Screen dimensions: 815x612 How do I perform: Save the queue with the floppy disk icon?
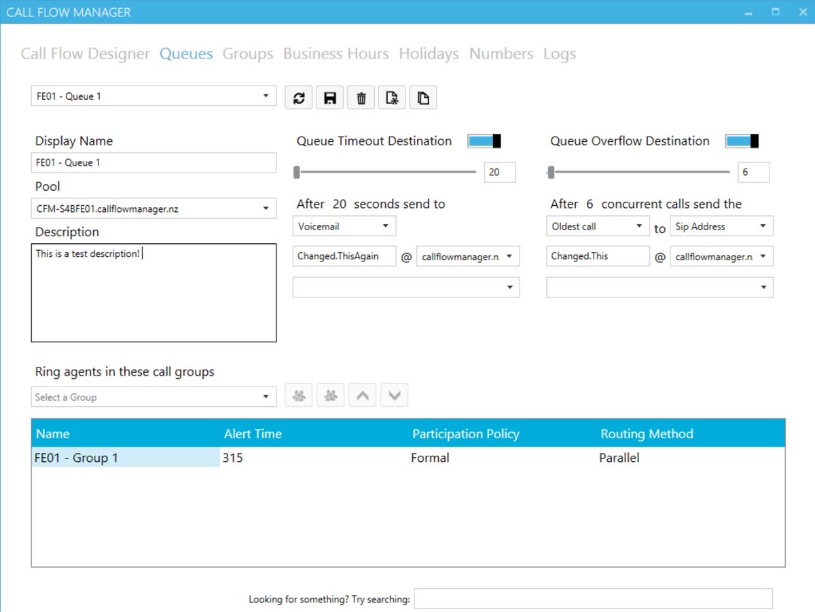330,98
